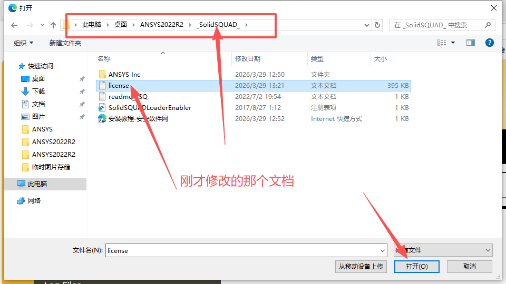506x284 pixels.
Task: Go up one folder level
Action: click(53, 25)
